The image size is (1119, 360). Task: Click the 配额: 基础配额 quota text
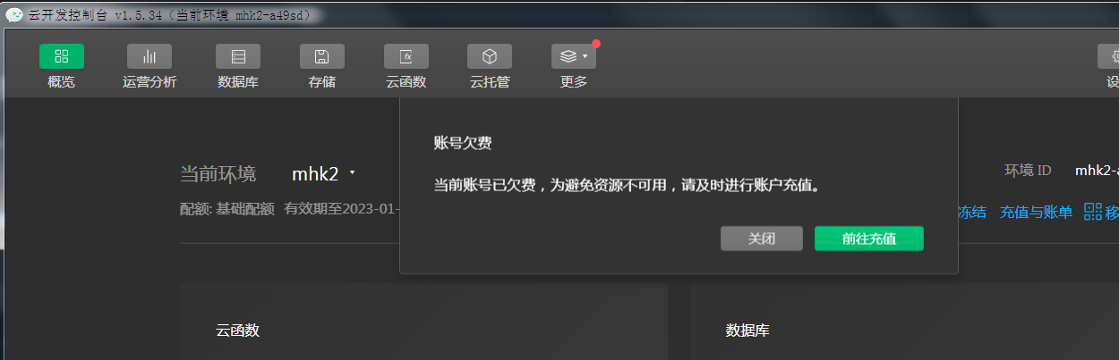pos(227,210)
